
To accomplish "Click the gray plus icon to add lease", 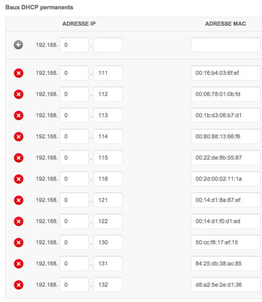I will (x=18, y=45).
